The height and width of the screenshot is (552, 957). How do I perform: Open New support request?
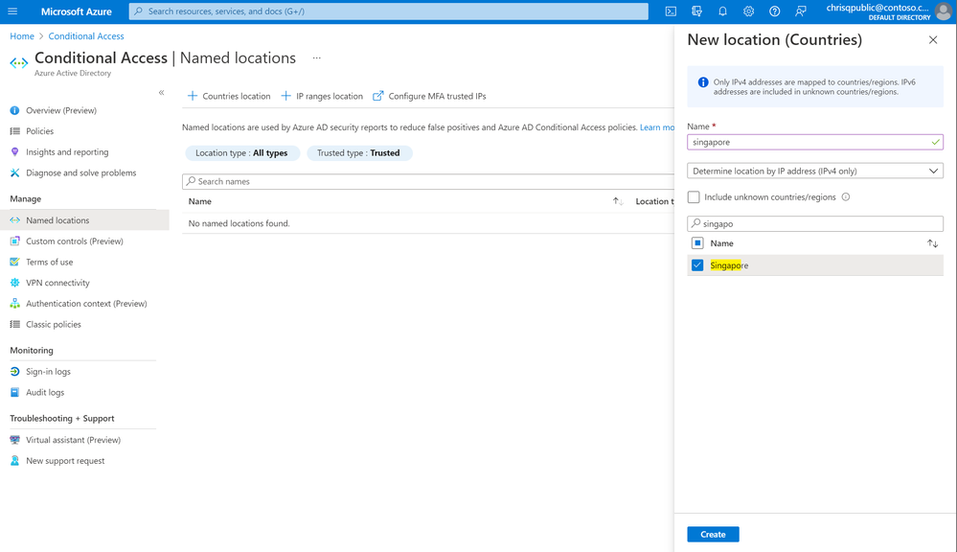click(65, 460)
